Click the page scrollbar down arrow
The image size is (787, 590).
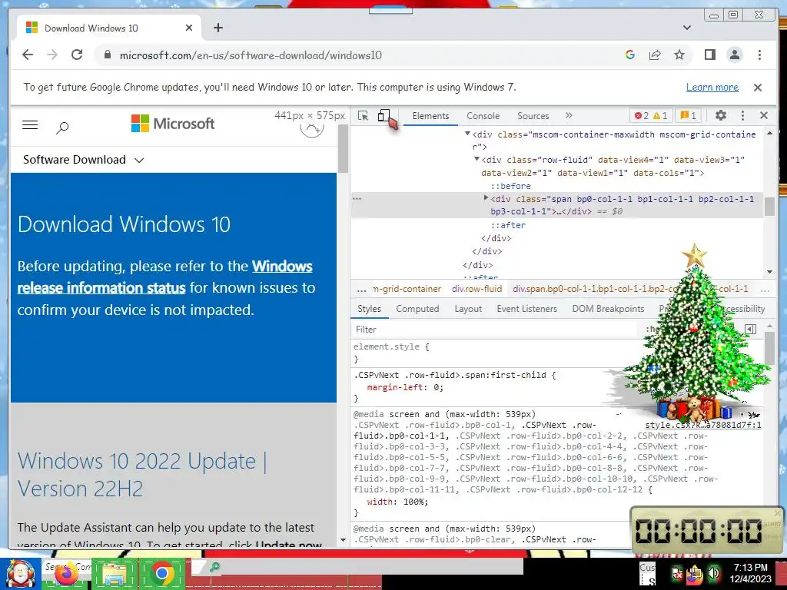pos(344,540)
